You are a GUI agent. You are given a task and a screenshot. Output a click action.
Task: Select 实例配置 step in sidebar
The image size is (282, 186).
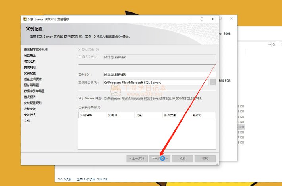pos(30,73)
